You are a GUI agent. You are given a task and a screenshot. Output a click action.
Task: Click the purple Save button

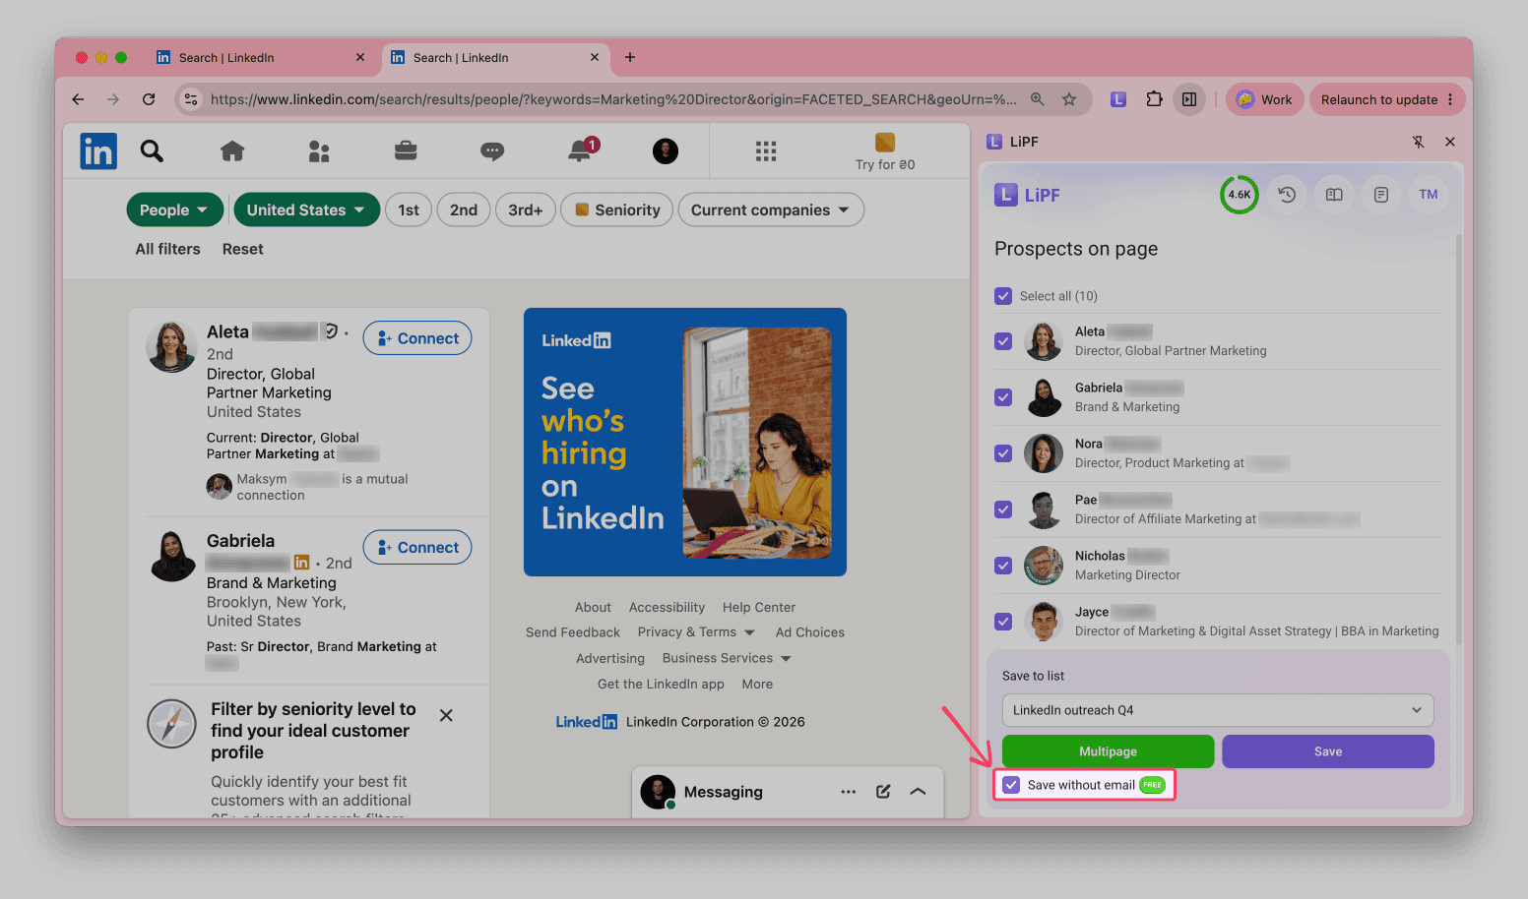tap(1328, 751)
